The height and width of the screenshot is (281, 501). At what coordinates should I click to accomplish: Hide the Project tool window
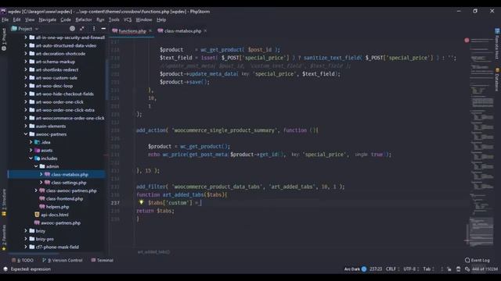(103, 29)
